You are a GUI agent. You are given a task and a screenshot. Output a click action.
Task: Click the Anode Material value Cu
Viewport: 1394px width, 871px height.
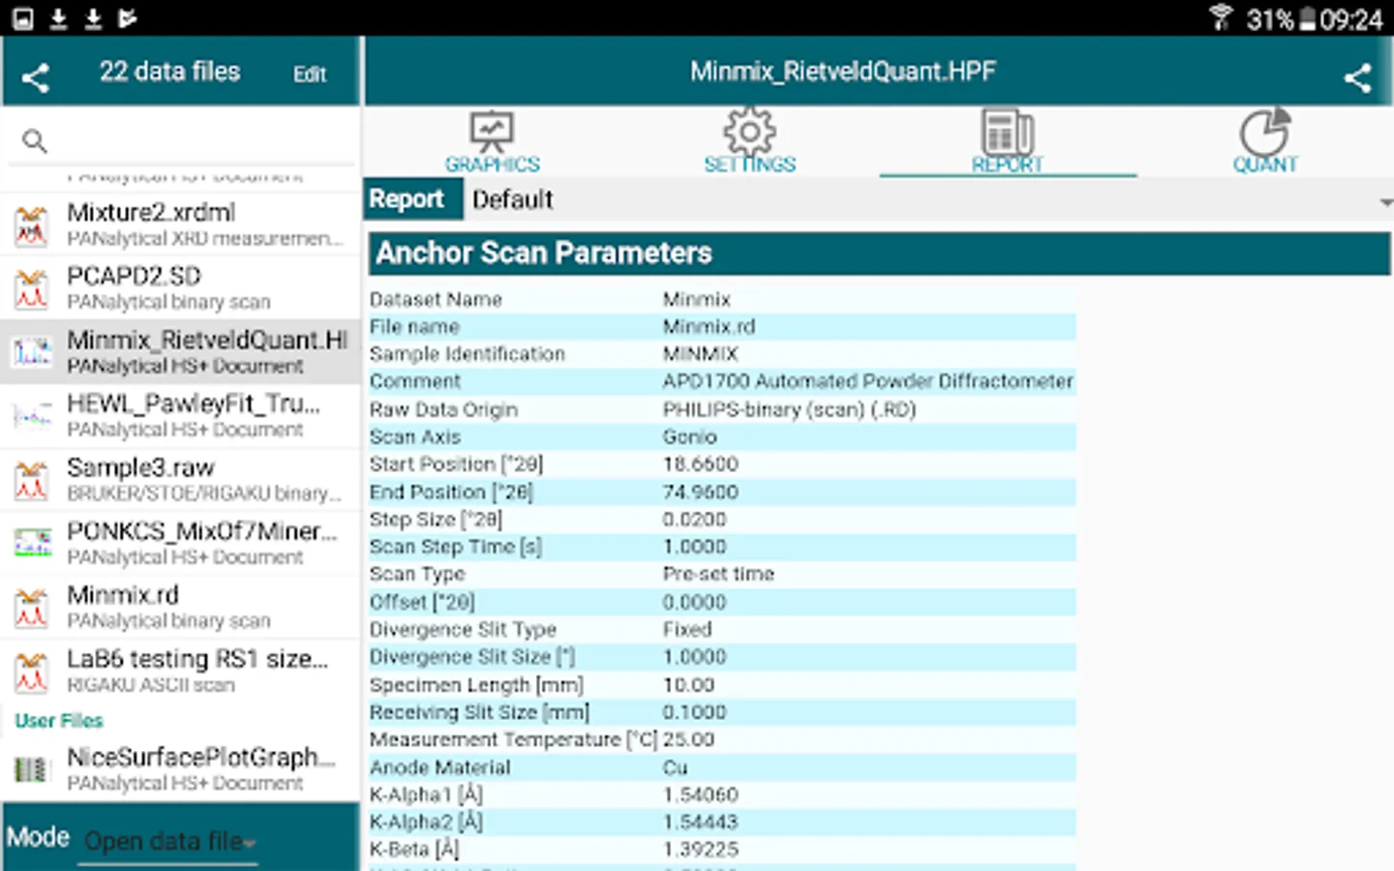point(675,767)
